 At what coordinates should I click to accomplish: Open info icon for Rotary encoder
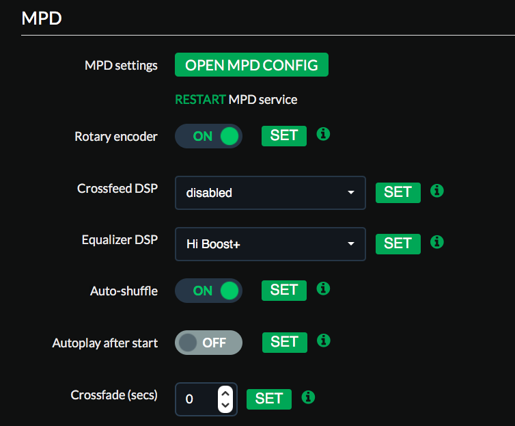point(323,134)
